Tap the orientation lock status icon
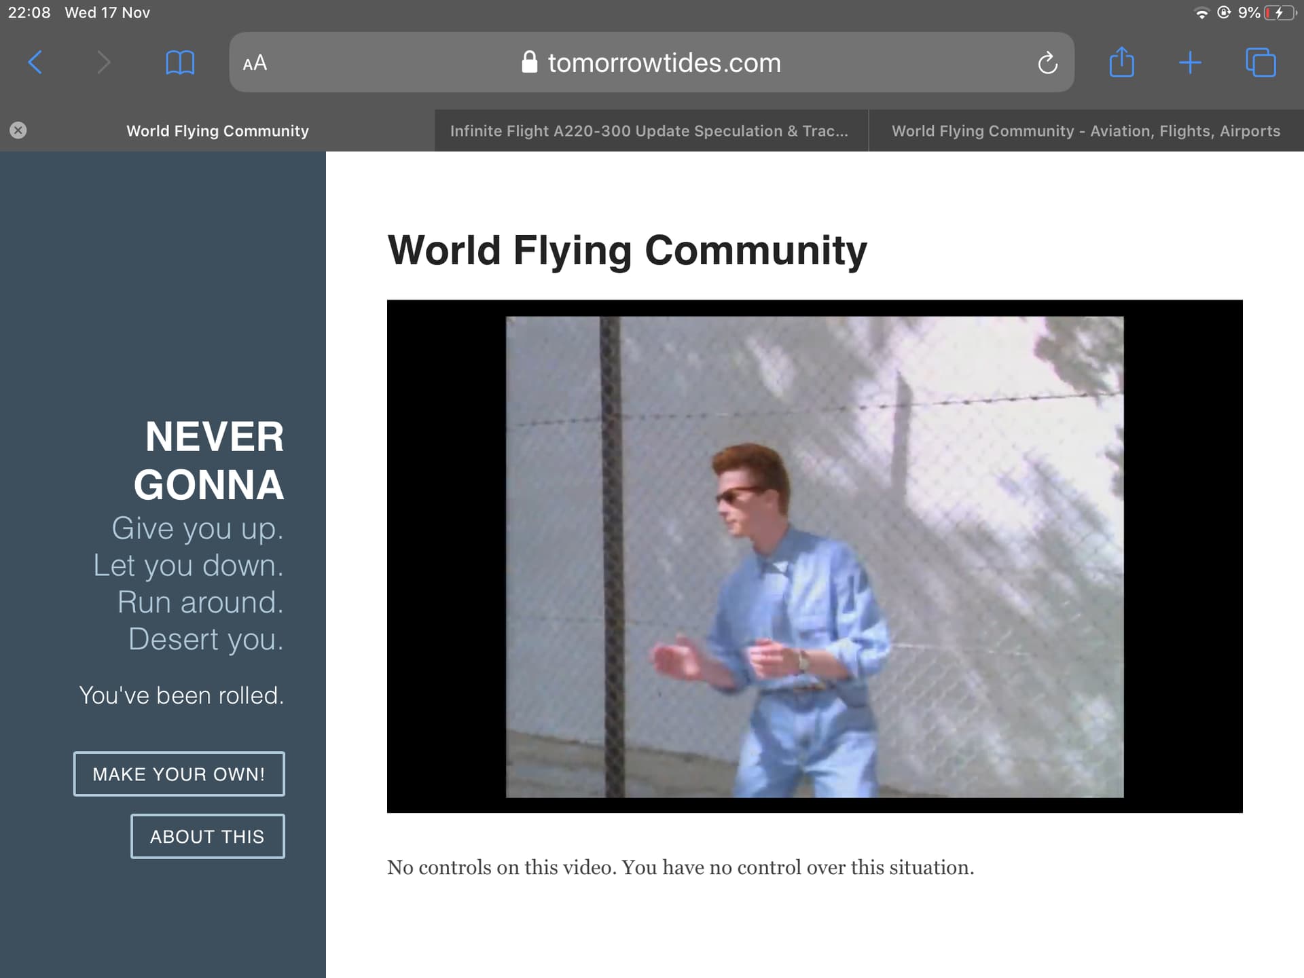Viewport: 1304px width, 978px height. pos(1224,12)
